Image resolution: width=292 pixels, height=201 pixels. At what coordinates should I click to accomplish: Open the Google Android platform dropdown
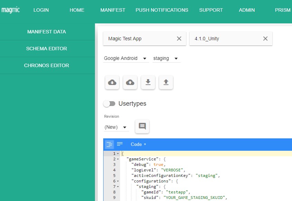(x=126, y=58)
